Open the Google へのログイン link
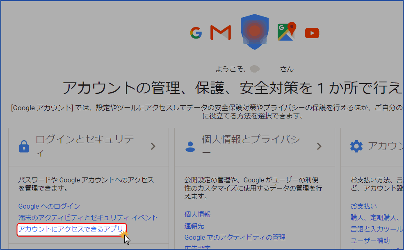This screenshot has width=404, height=250. pyautogui.click(x=49, y=206)
